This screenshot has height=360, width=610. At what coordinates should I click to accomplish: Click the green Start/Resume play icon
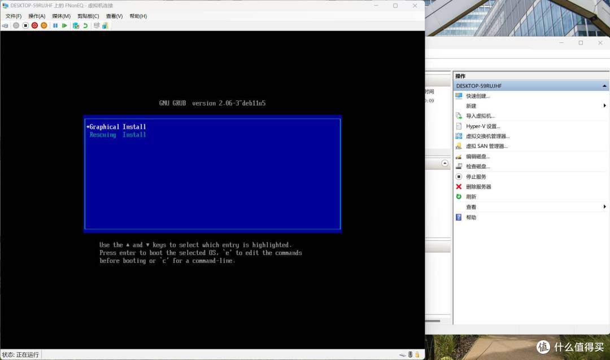64,25
